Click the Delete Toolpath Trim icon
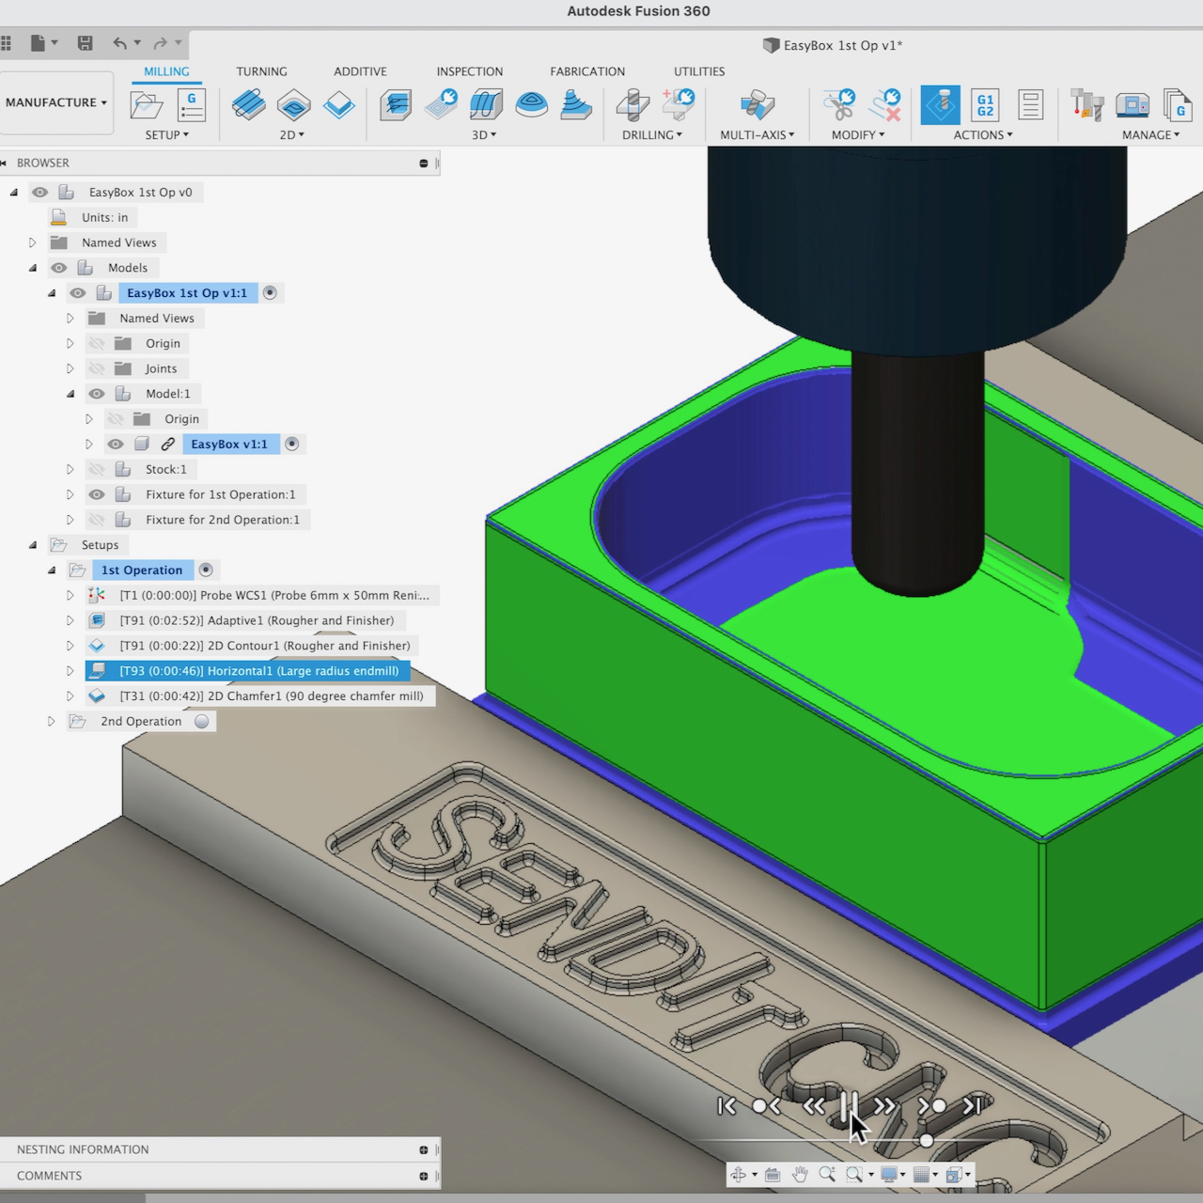The height and width of the screenshot is (1203, 1203). [885, 105]
